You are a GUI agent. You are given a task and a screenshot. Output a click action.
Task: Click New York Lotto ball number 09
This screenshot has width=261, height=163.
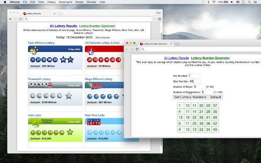point(90,132)
